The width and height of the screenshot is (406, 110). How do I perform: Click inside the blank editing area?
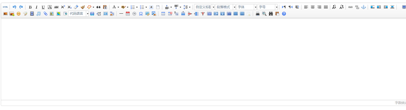pyautogui.click(x=203, y=59)
